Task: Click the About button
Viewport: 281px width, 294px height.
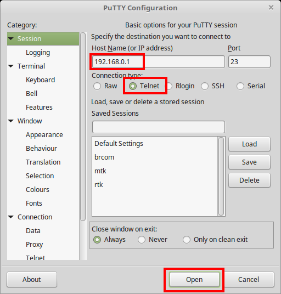Action: pos(32,280)
